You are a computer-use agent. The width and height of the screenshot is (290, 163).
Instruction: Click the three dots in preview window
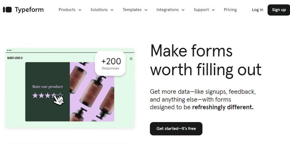pyautogui.click(x=9, y=50)
